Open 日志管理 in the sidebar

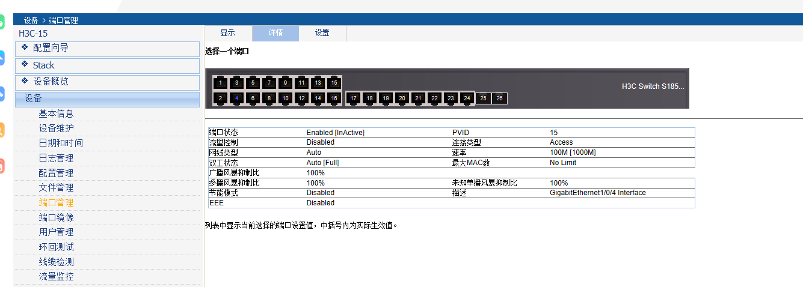tap(57, 158)
